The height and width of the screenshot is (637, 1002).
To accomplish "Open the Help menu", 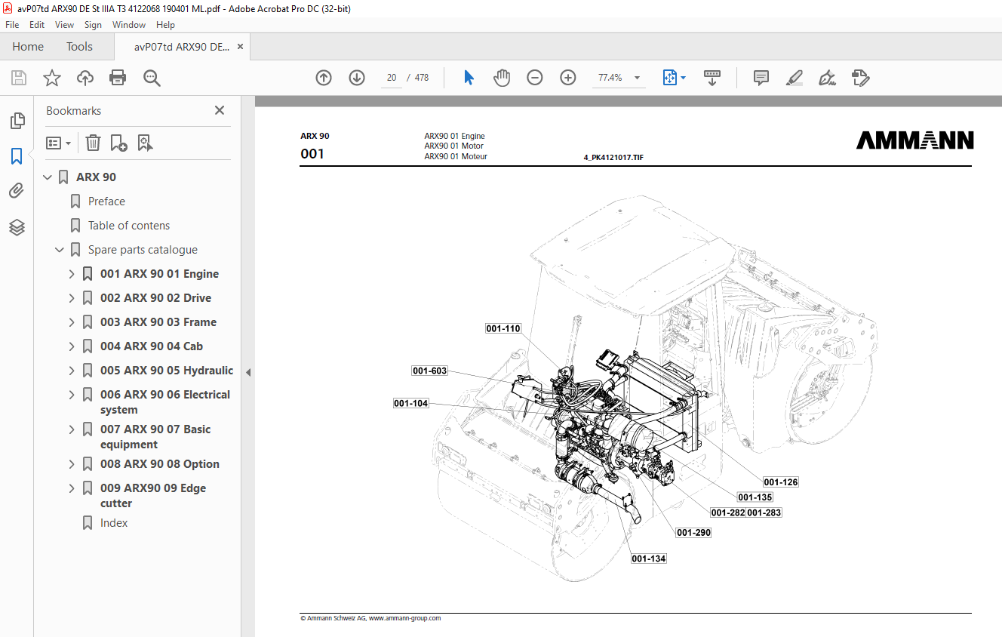I will [x=165, y=25].
